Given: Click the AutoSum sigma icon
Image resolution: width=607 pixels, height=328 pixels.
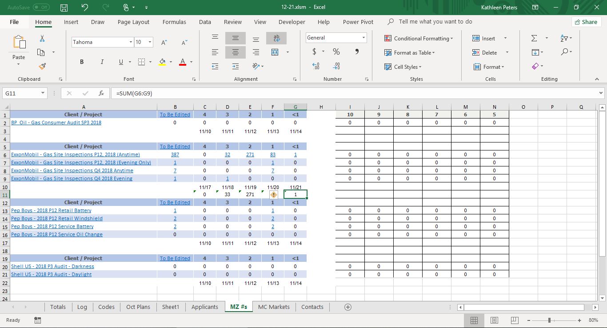Looking at the screenshot, I should (x=534, y=38).
